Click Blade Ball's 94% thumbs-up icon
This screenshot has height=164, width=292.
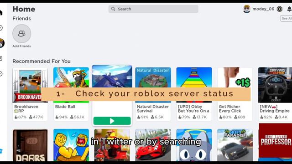(57, 117)
